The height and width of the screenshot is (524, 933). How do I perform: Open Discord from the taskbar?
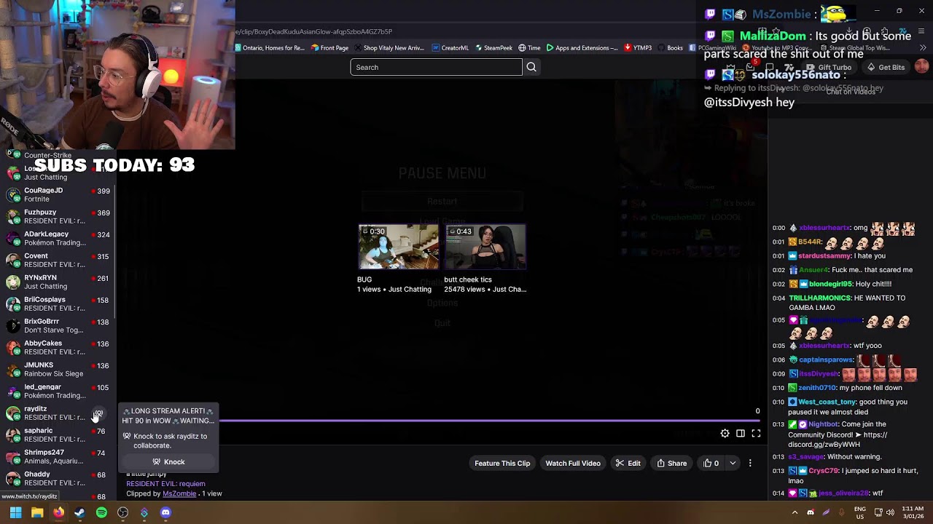165,512
